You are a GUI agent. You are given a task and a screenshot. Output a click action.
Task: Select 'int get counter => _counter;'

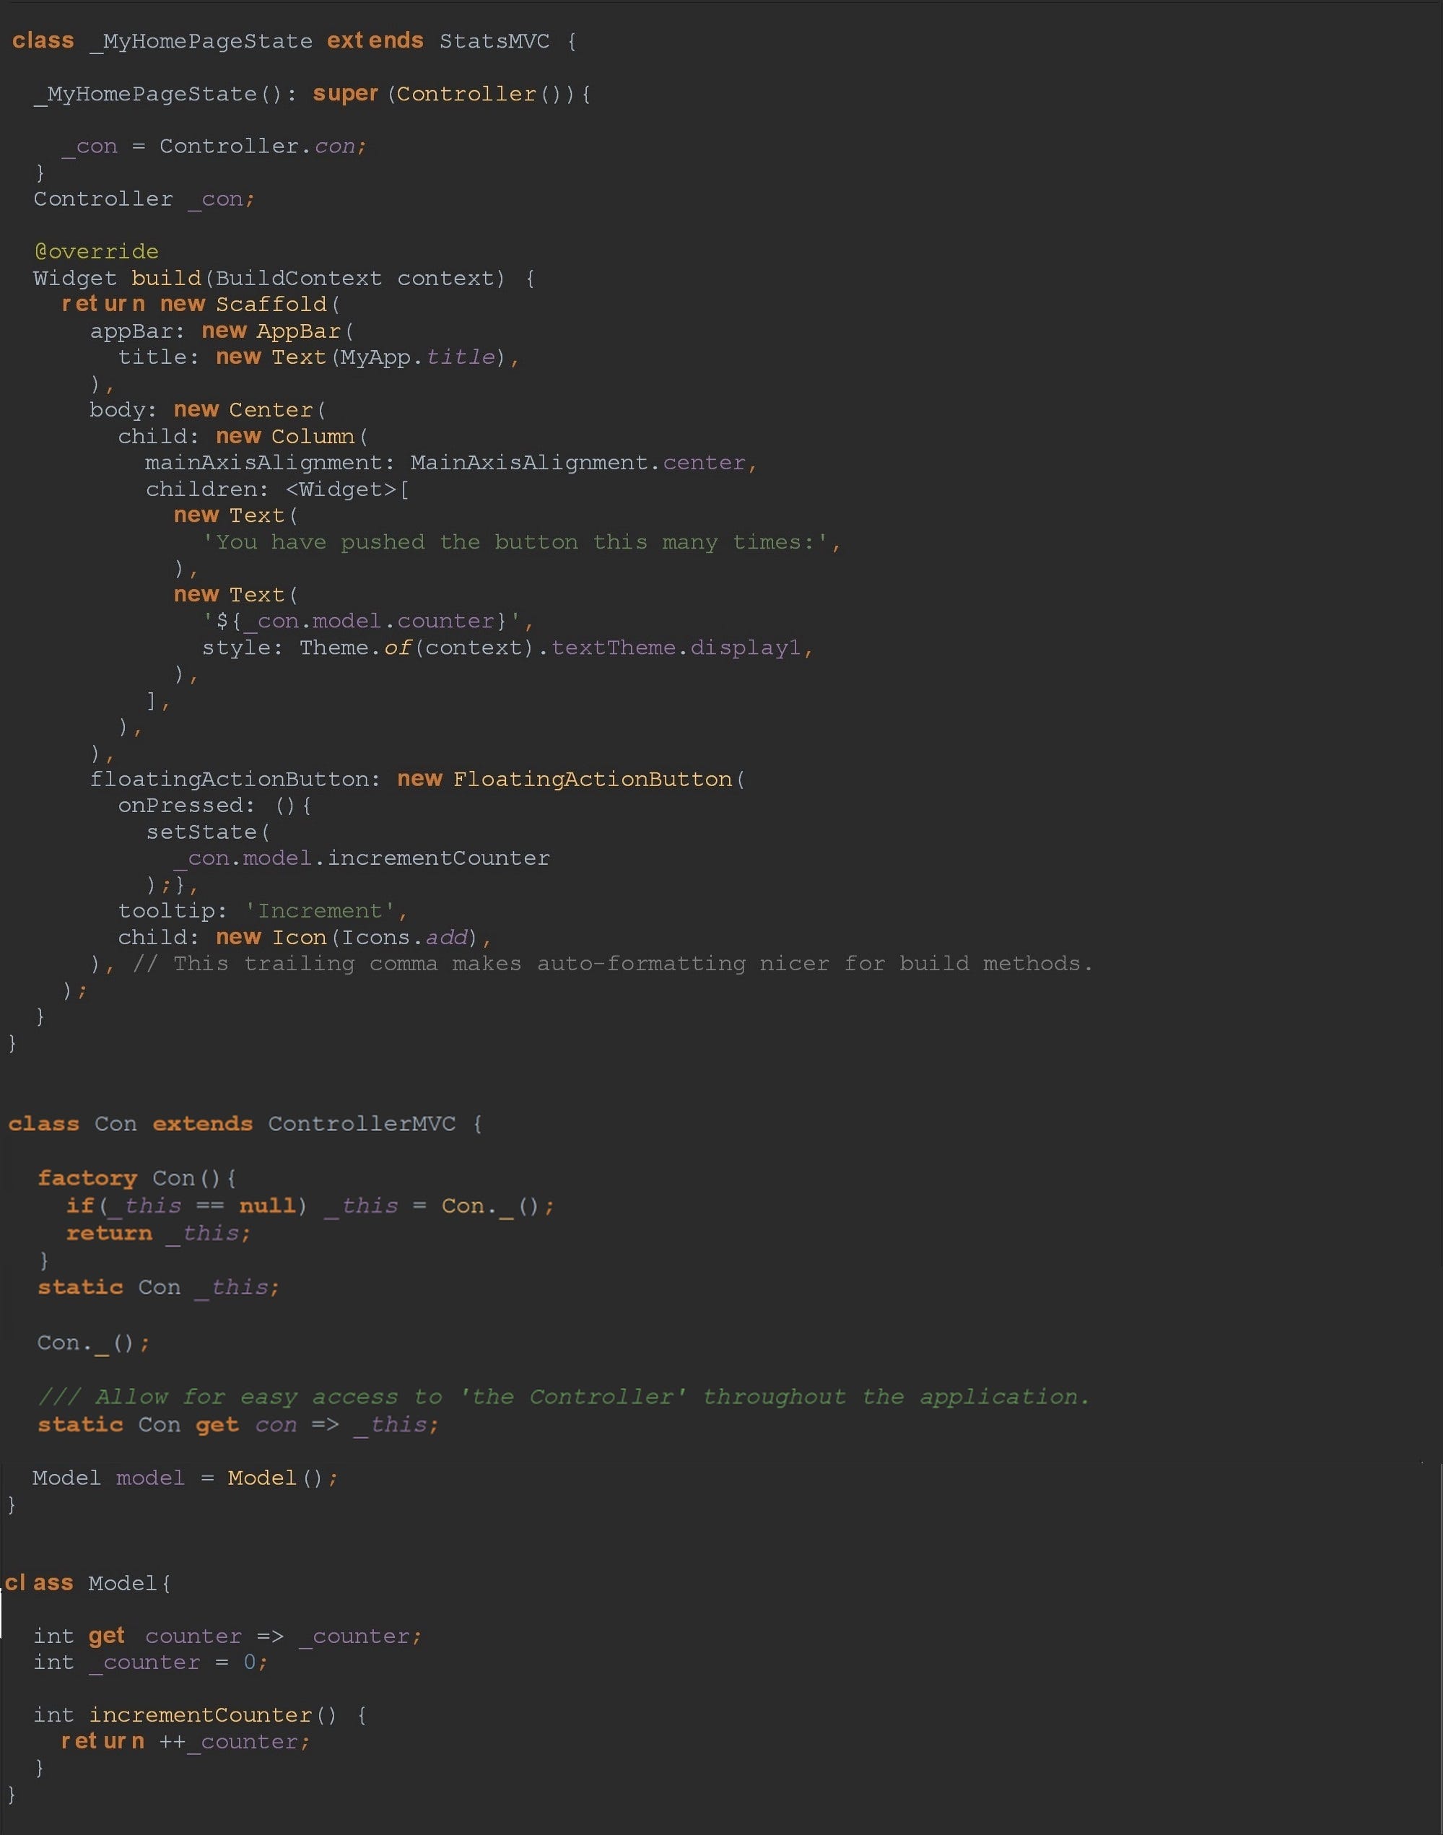(x=227, y=1636)
